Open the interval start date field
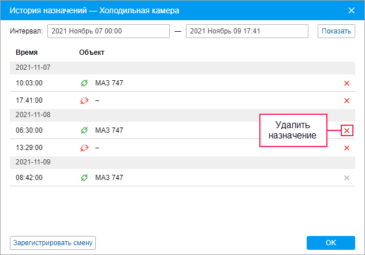The image size is (365, 255). click(x=109, y=31)
